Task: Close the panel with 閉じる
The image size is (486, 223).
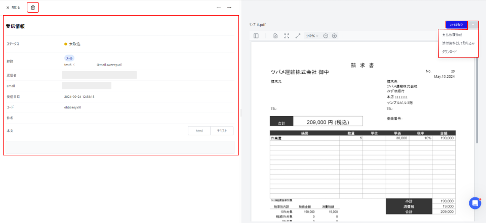Action: (x=13, y=8)
